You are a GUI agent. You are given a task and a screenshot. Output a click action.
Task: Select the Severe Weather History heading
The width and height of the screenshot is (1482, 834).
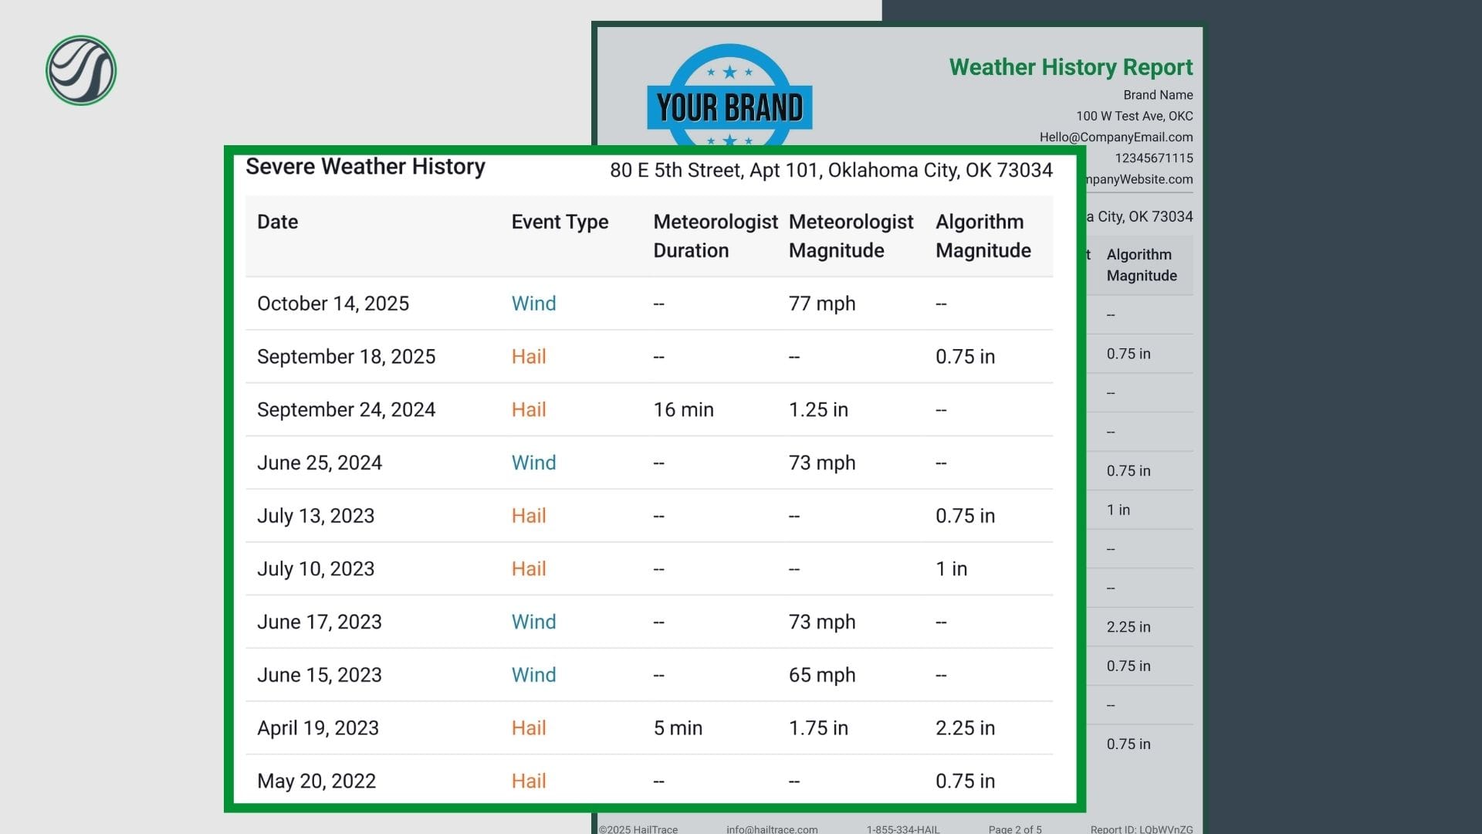point(365,166)
